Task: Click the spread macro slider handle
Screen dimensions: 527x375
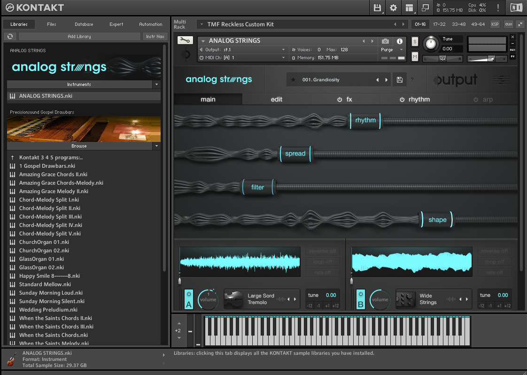Action: coord(295,154)
